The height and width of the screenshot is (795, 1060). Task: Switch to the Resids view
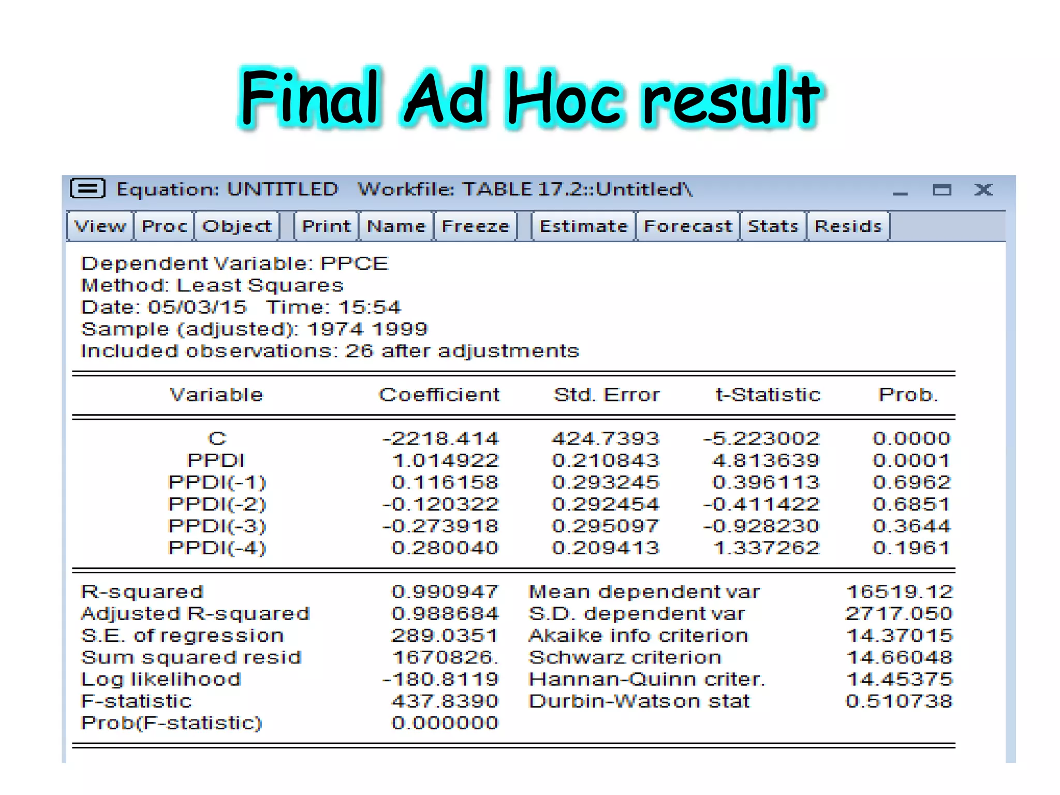click(x=848, y=226)
